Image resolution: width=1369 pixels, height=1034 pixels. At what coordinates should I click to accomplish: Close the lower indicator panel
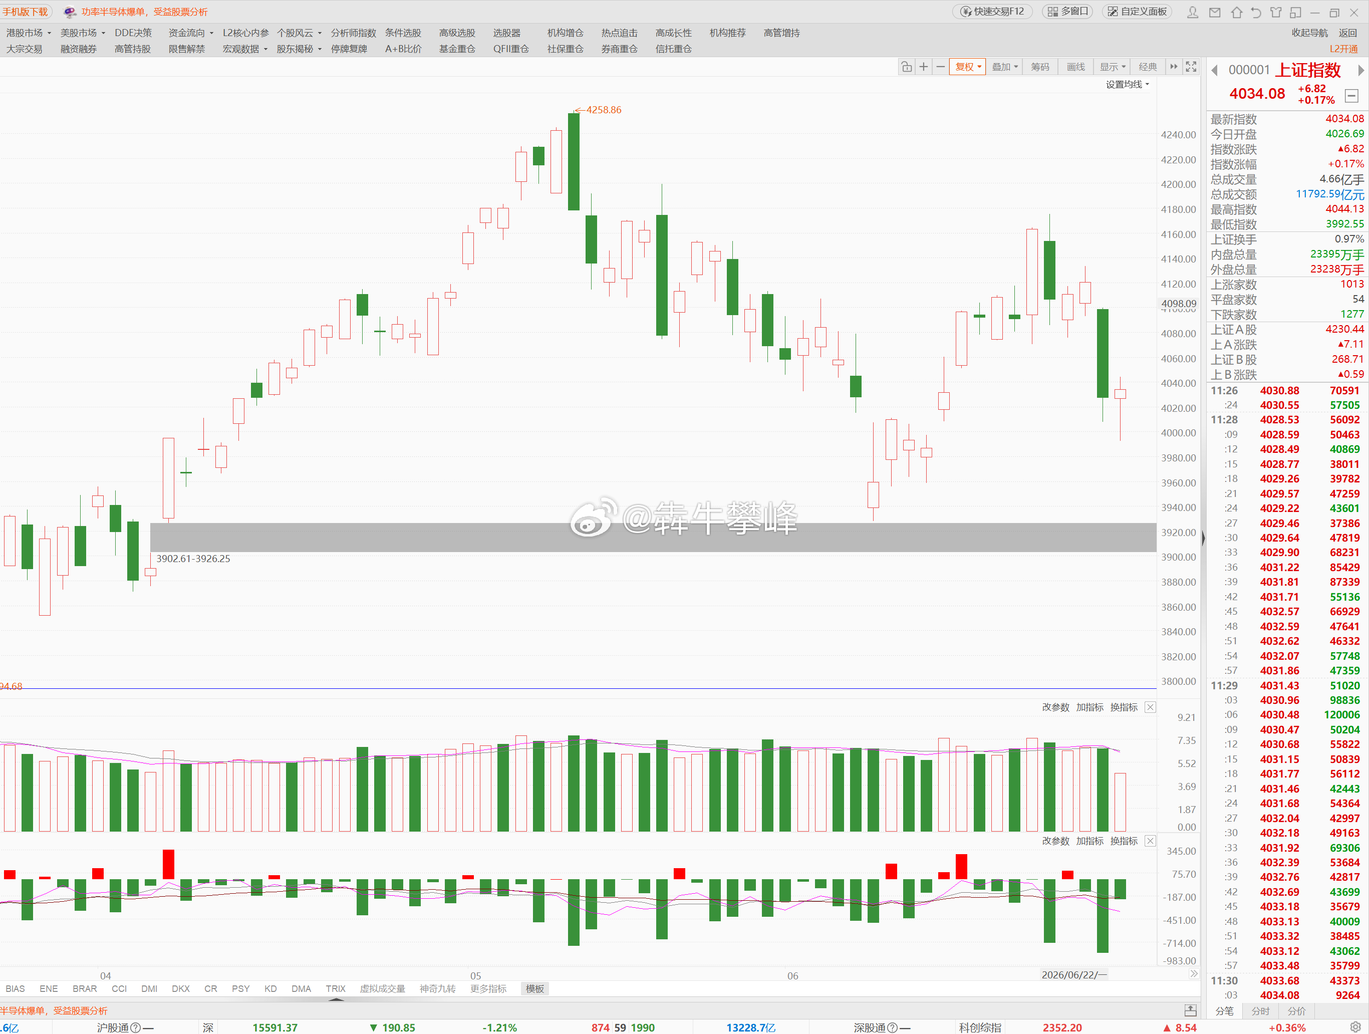(x=1150, y=841)
